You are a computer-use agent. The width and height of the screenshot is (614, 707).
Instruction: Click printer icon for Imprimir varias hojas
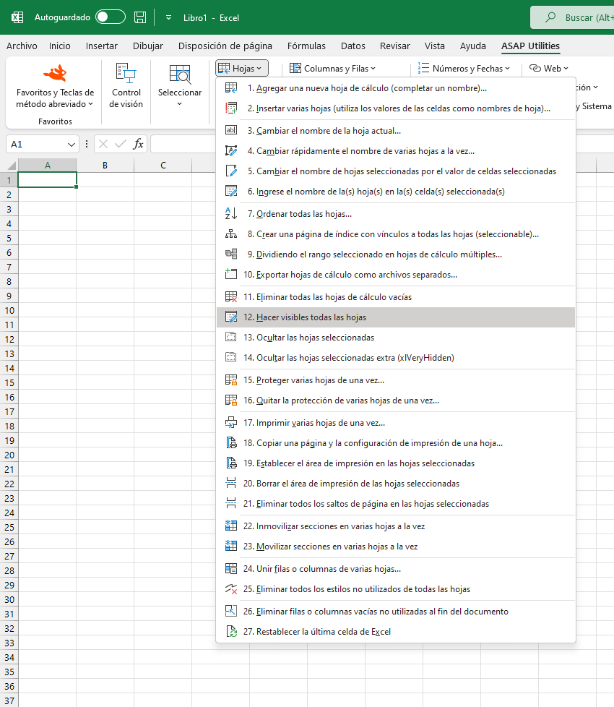click(231, 422)
